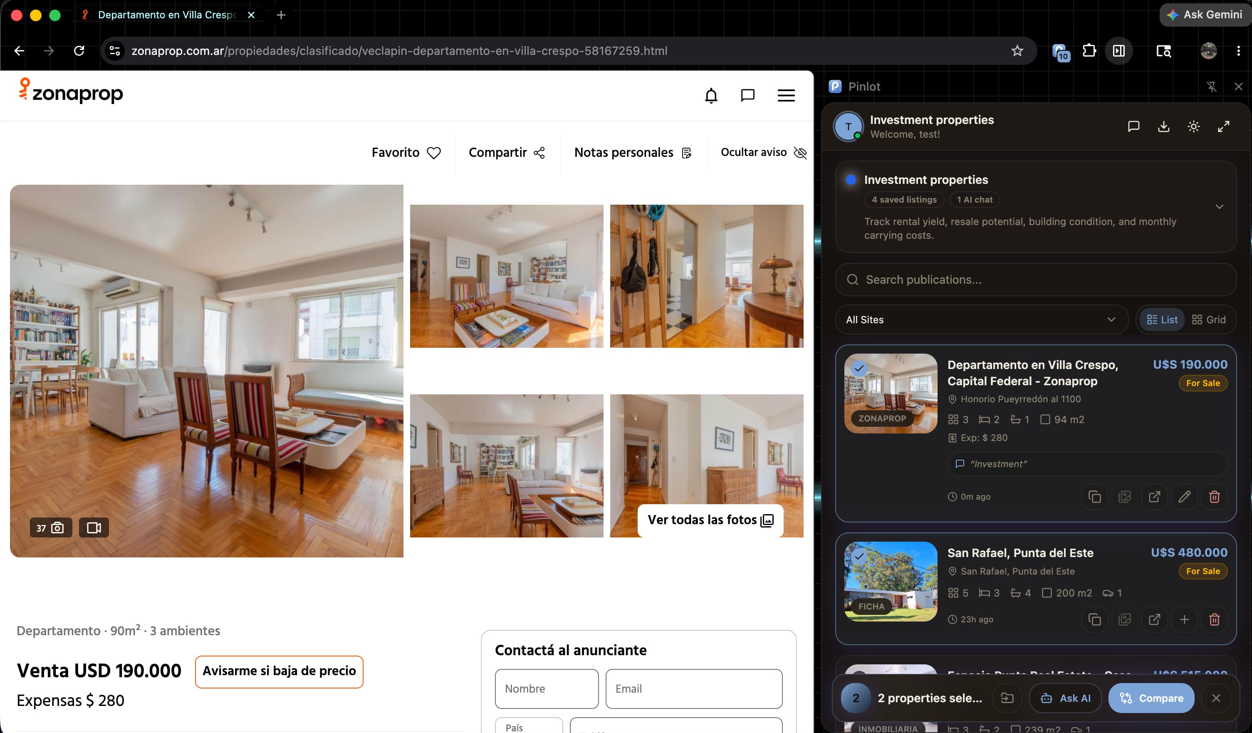Copy the Villa Crespo listing
1252x733 pixels.
tap(1094, 496)
